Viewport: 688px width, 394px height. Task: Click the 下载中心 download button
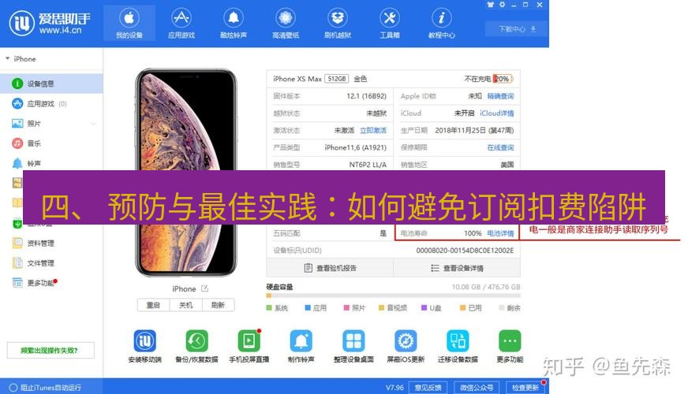(517, 29)
